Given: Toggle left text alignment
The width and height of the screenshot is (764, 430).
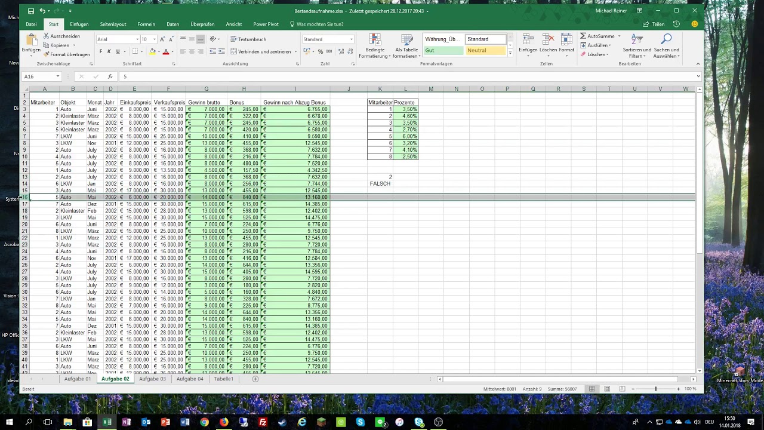Looking at the screenshot, I should 183,51.
